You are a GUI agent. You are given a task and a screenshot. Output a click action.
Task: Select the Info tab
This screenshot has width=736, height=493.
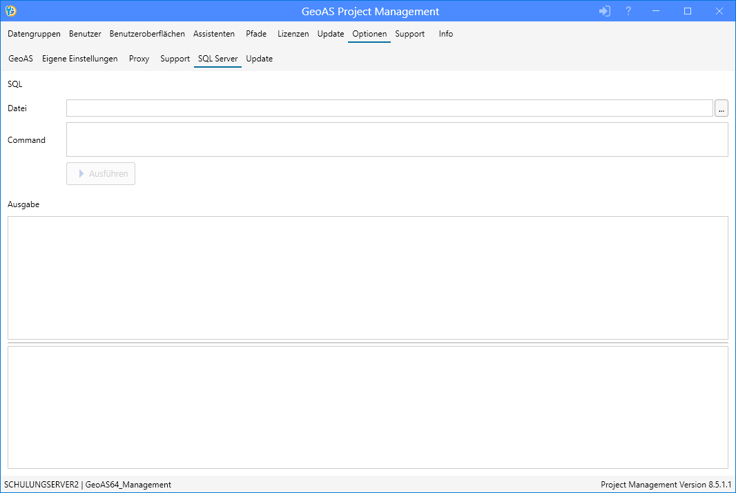pyautogui.click(x=446, y=34)
